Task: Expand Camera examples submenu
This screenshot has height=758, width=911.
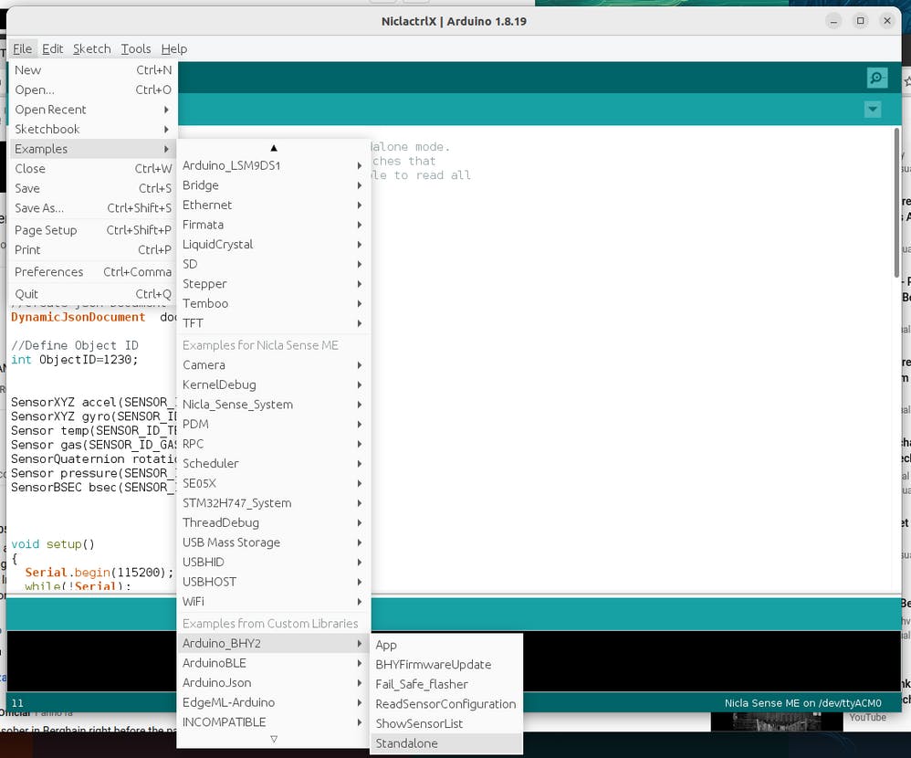Action: click(x=273, y=365)
